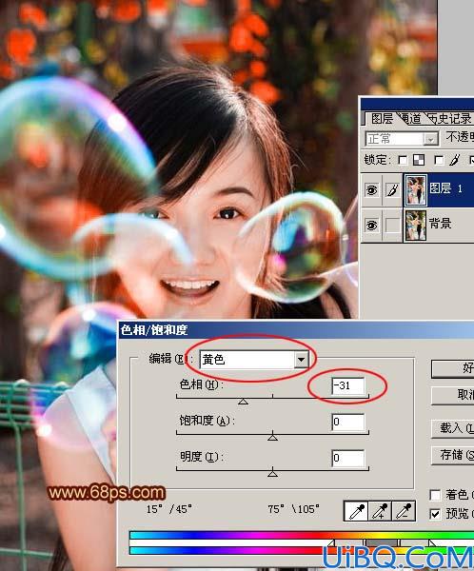The width and height of the screenshot is (474, 571).
Task: Click the lightness value field showing 0
Action: tap(348, 458)
